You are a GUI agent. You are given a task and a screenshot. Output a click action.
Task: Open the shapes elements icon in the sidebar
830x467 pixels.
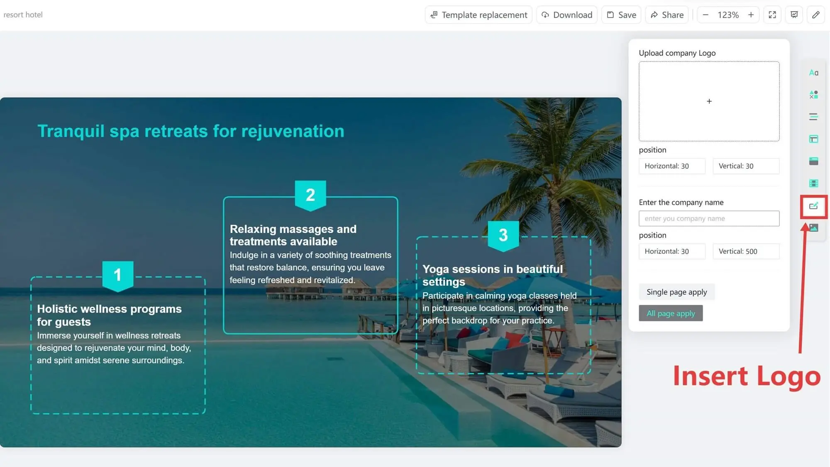813,95
